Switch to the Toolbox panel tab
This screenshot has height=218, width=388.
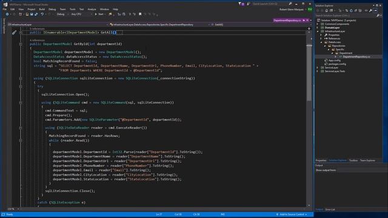353,160
